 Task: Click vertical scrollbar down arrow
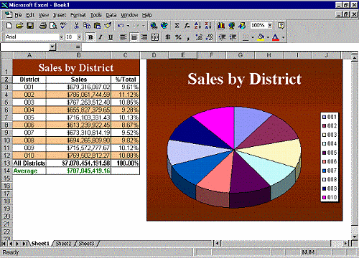[x=355, y=236]
